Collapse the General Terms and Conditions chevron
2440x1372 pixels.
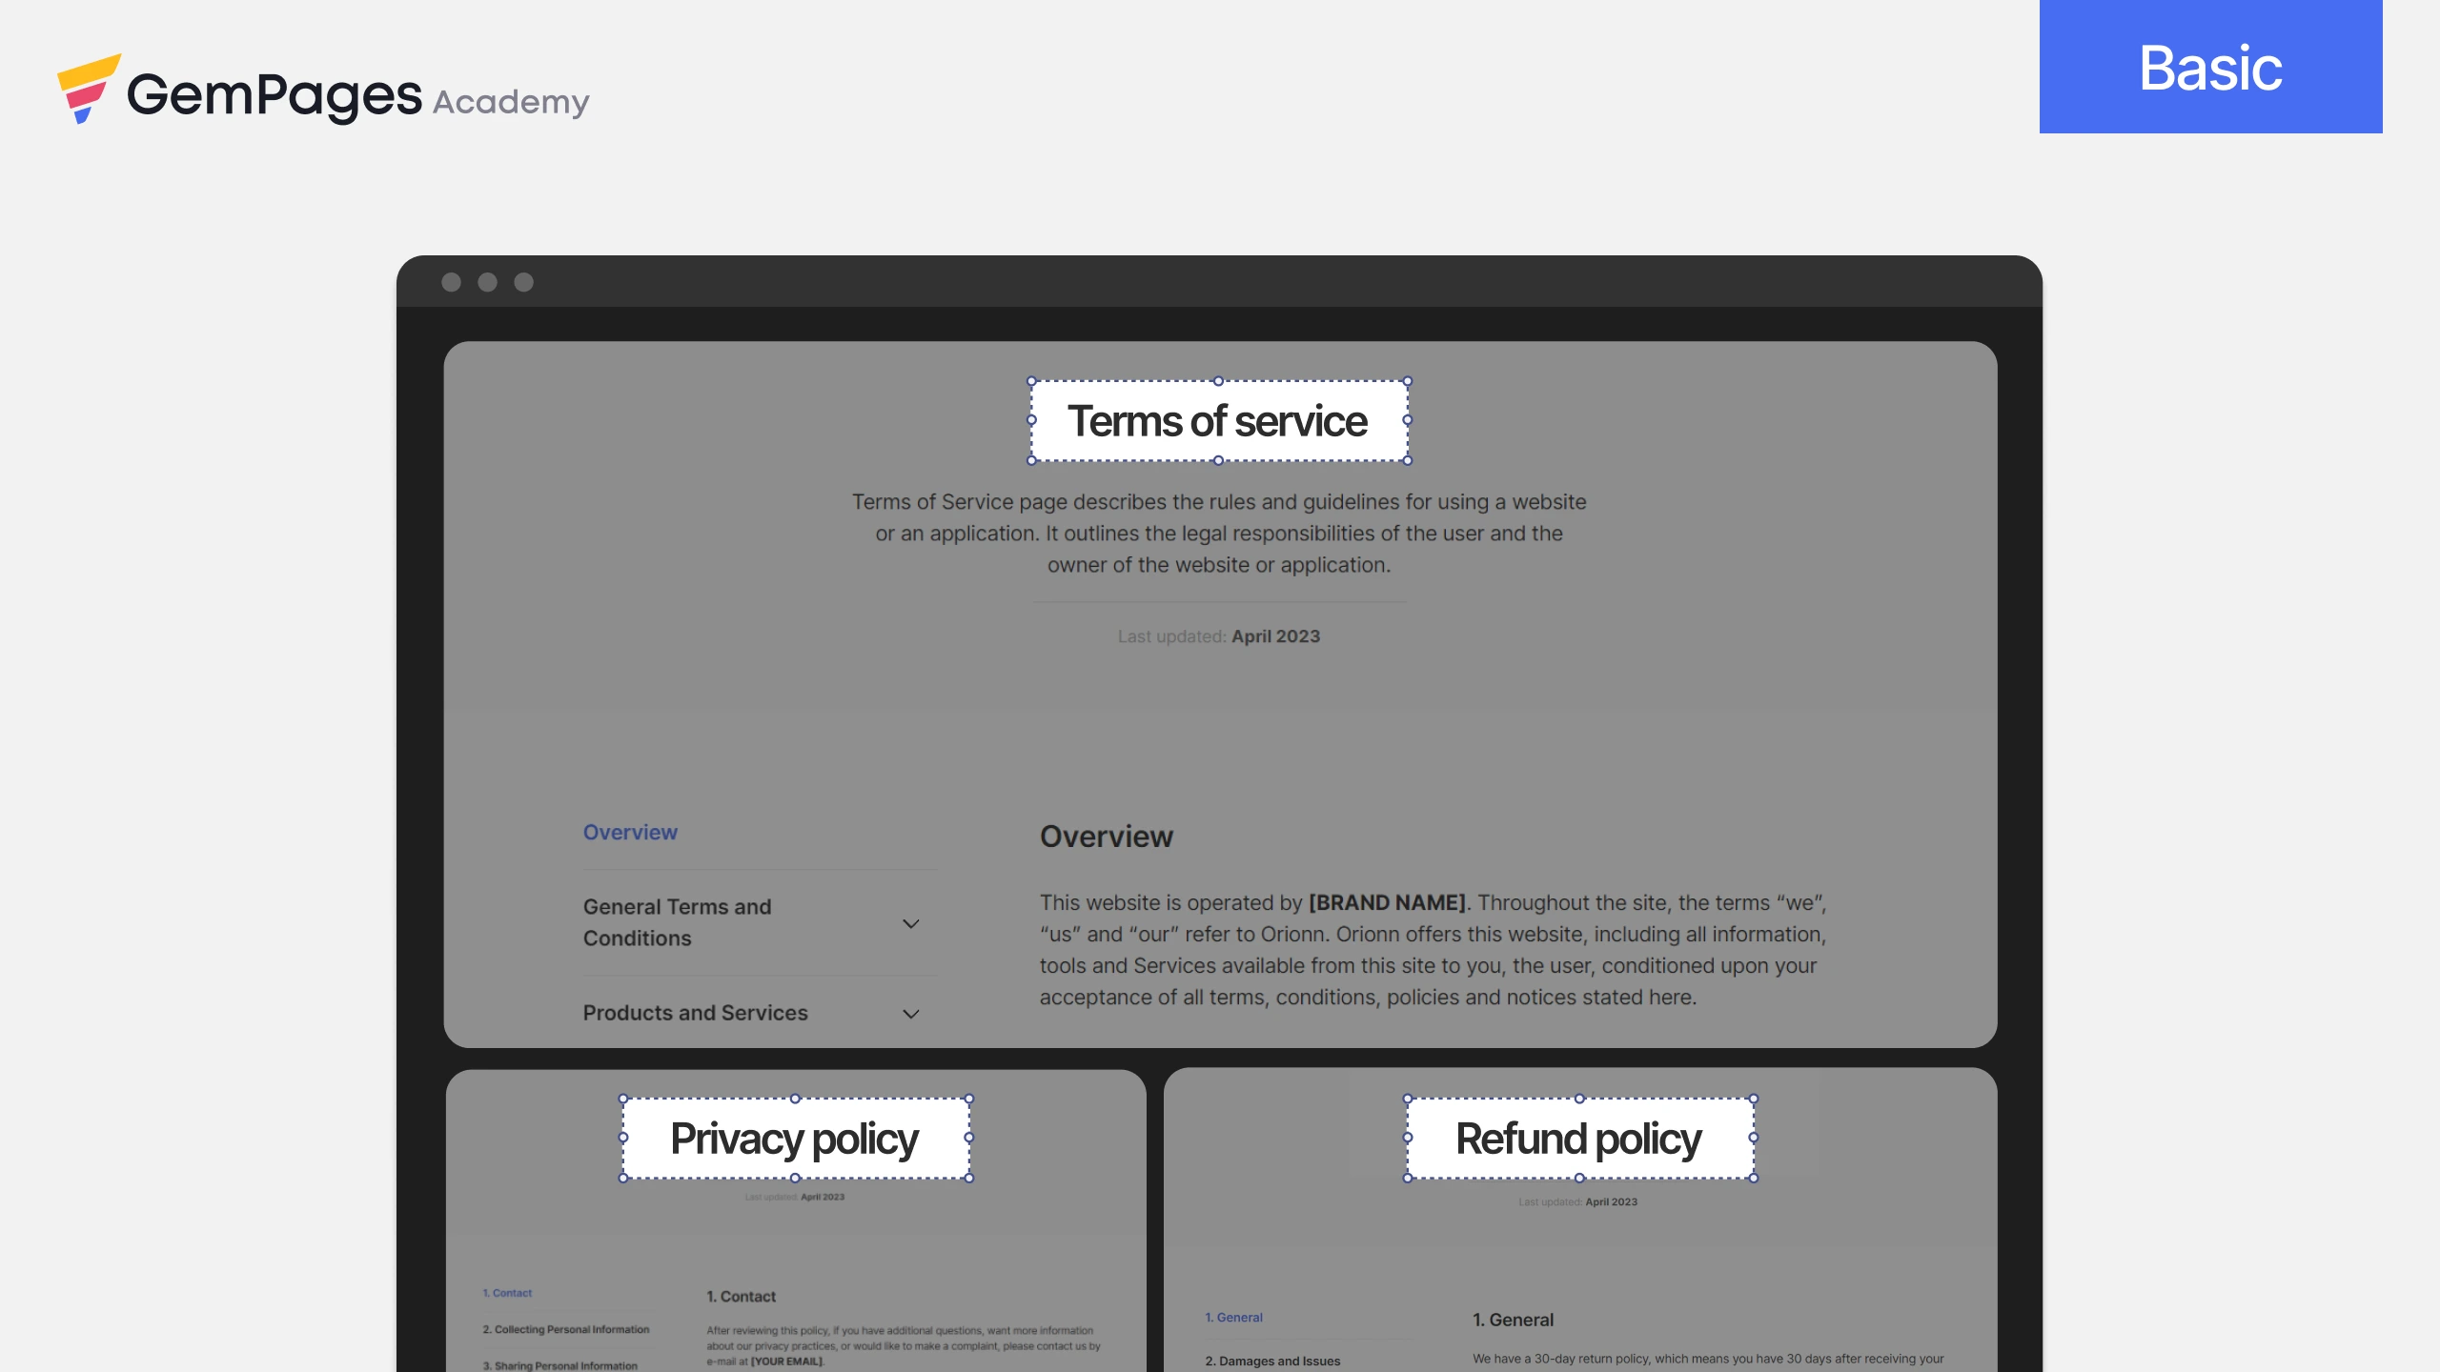click(x=910, y=922)
